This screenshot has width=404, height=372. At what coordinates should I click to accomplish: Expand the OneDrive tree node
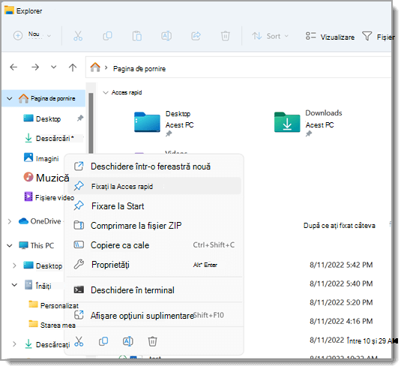[10, 221]
